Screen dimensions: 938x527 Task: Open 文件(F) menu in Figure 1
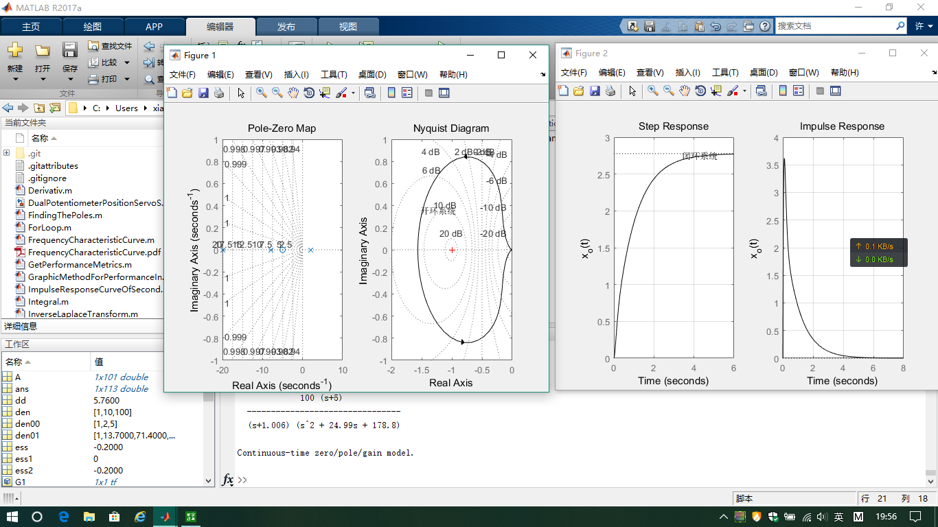183,75
